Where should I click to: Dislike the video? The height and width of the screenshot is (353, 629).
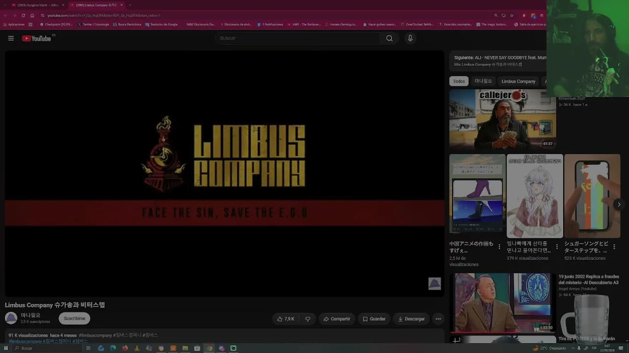(x=308, y=319)
